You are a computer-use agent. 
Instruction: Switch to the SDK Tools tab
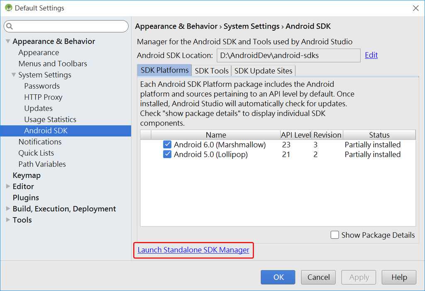tap(211, 71)
